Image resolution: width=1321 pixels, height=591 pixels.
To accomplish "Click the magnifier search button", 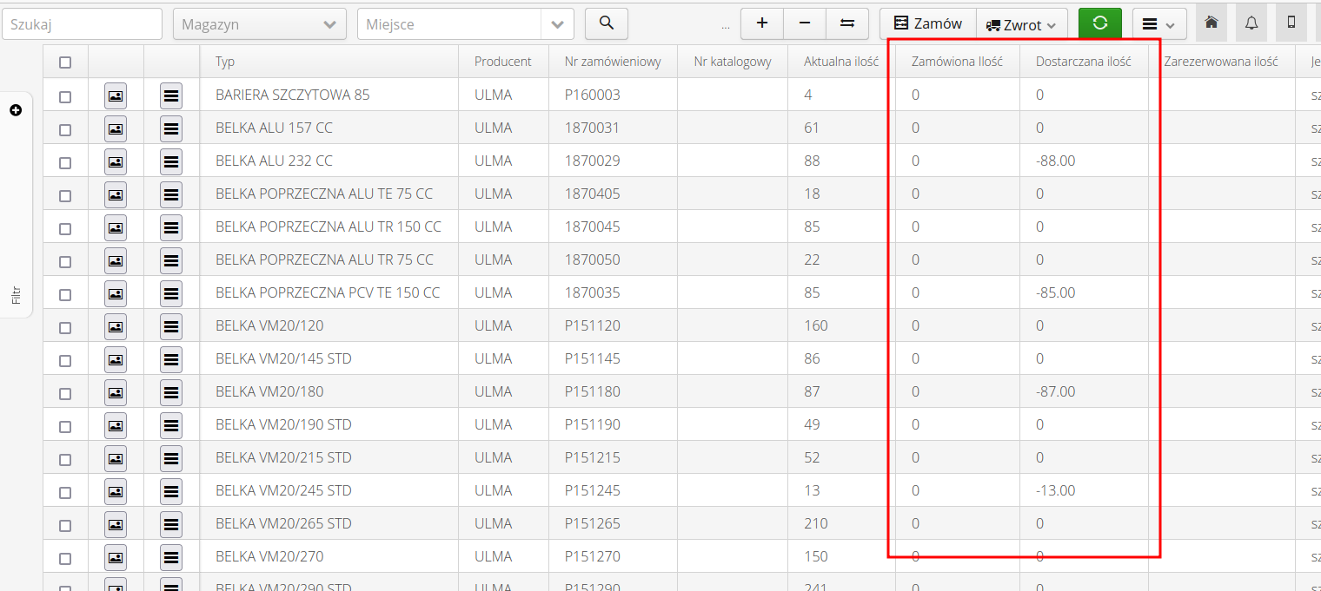I will point(606,23).
